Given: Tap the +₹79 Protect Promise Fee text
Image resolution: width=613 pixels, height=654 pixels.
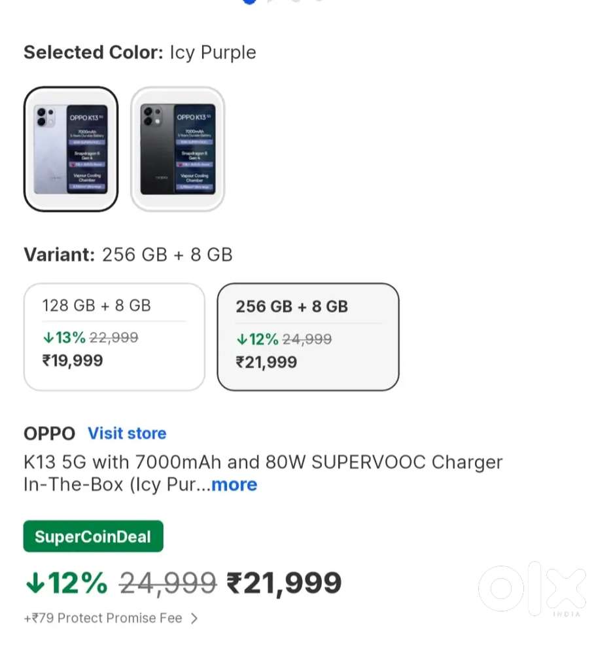Looking at the screenshot, I should click(x=103, y=618).
